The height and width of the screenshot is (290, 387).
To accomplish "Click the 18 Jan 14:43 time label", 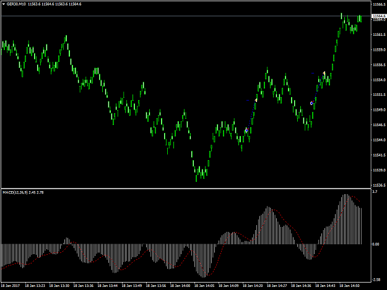I will pyautogui.click(x=325, y=286).
